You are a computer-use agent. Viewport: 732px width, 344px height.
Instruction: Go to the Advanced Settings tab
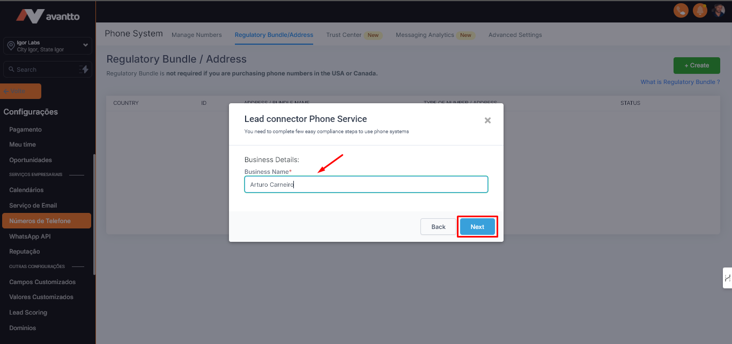coord(515,35)
